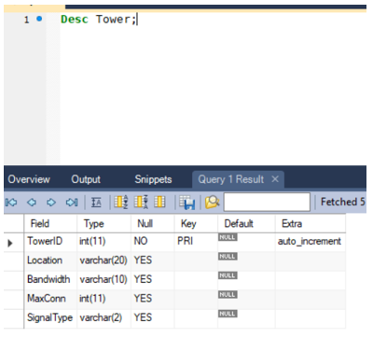Click the NULL default badge for TowerID
373x337 pixels.
click(228, 237)
